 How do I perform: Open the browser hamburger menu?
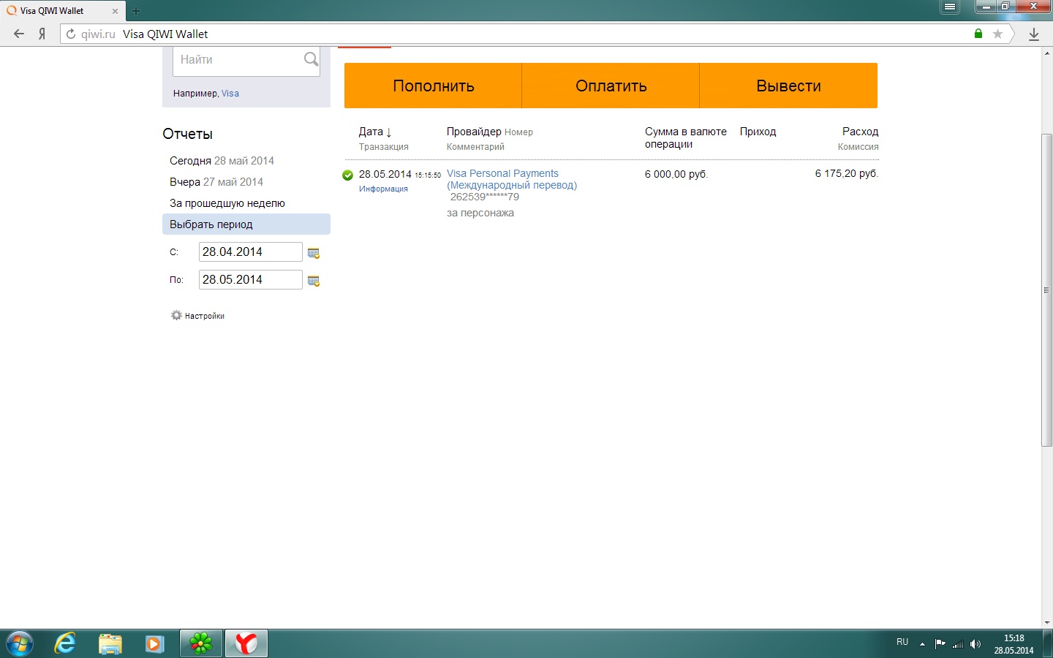coord(950,7)
